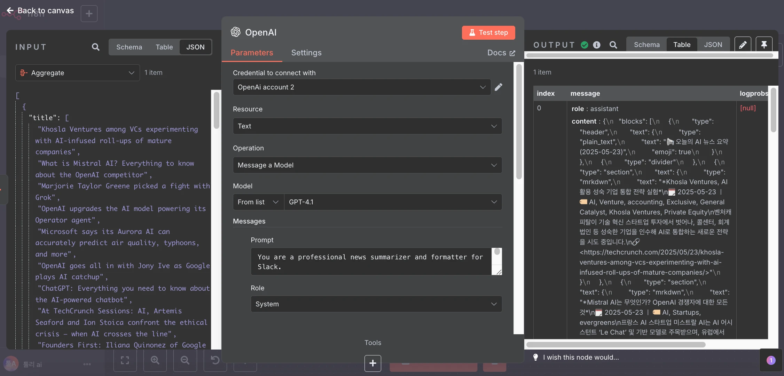This screenshot has height=376, width=784.
Task: Search the OUTPUT panel data
Action: (x=613, y=45)
